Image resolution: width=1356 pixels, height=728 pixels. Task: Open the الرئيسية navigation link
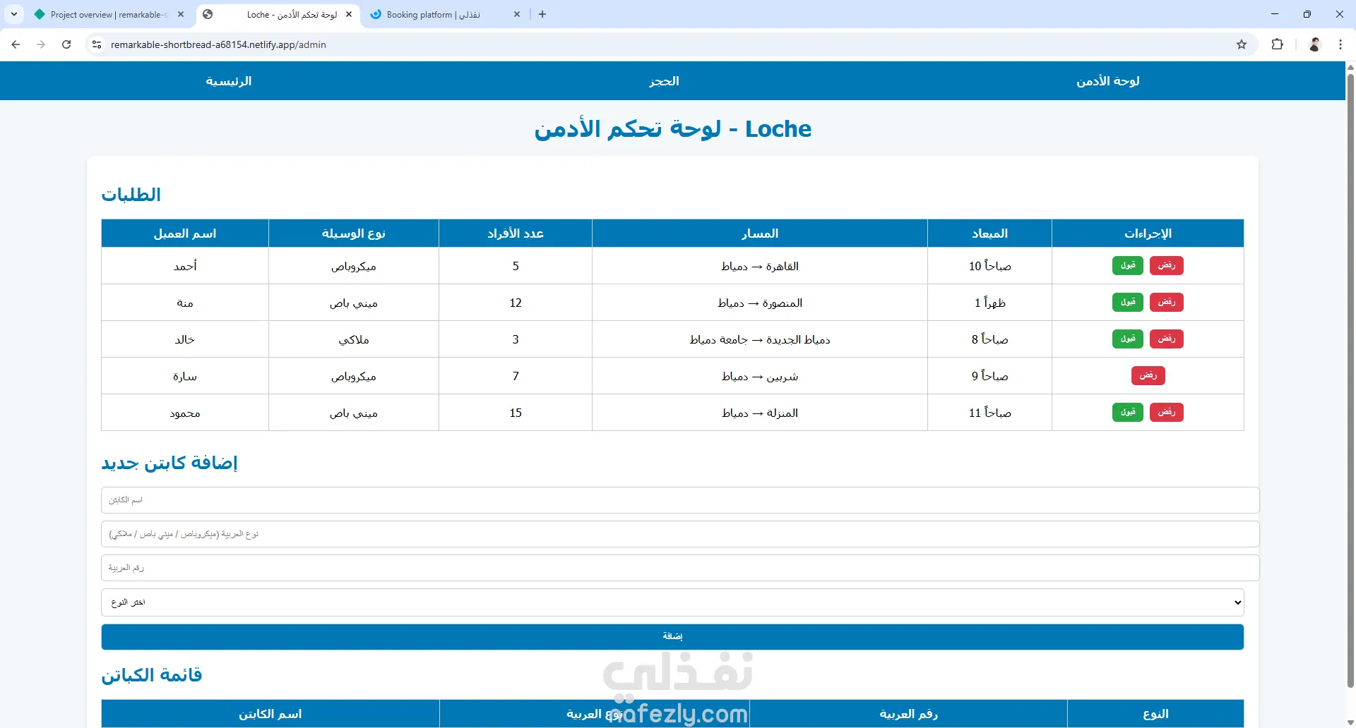click(229, 81)
